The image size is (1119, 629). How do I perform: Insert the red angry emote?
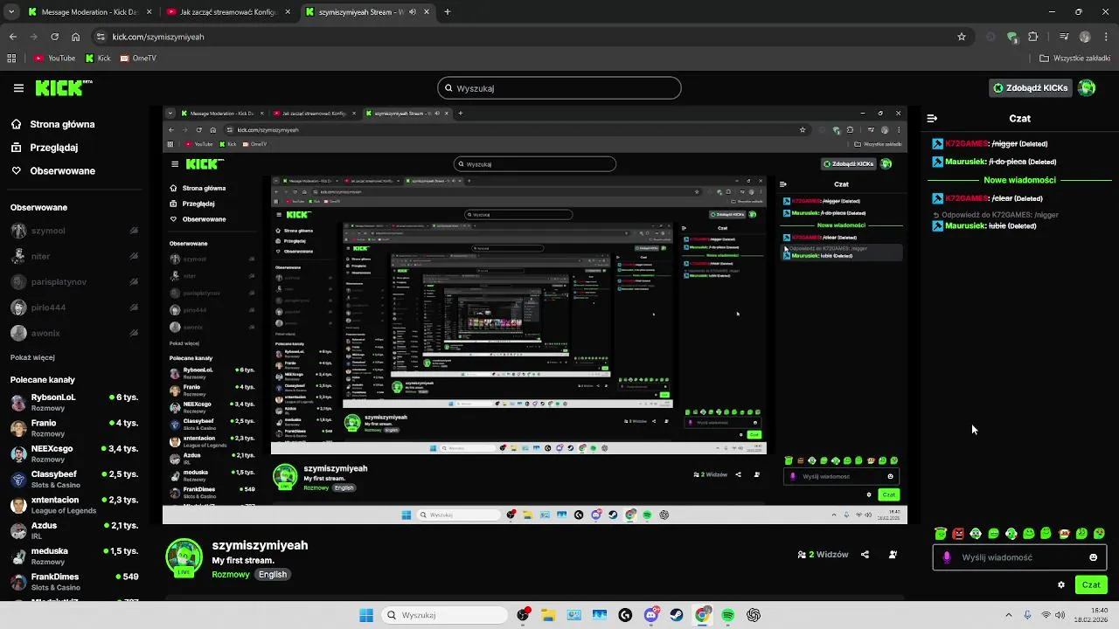(x=958, y=534)
